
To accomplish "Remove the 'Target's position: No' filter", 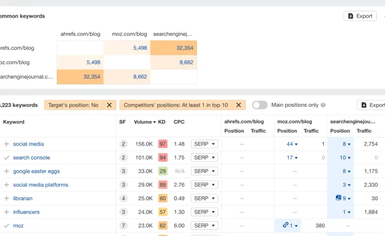I will 109,105.
